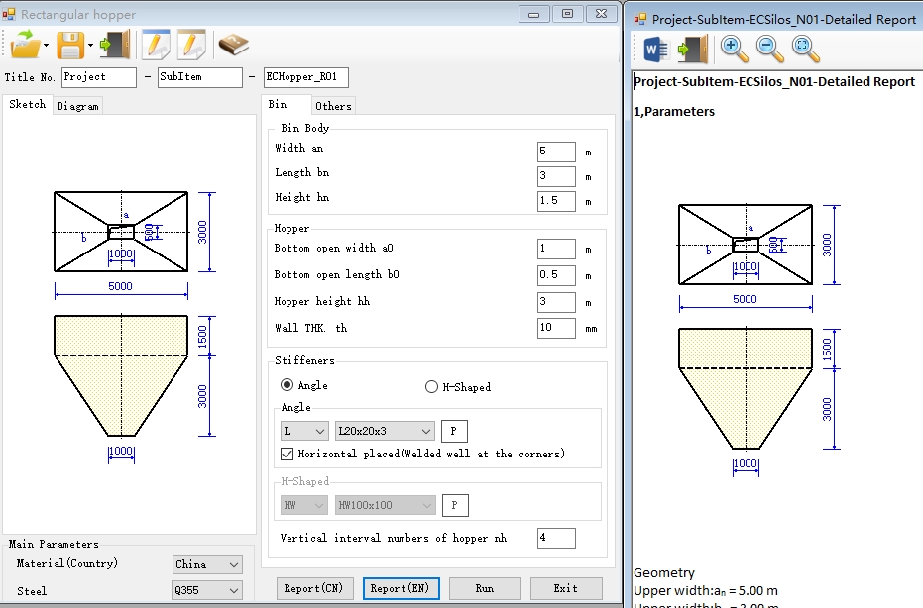Image resolution: width=923 pixels, height=608 pixels.
Task: Click the report title heading text
Action: point(774,82)
